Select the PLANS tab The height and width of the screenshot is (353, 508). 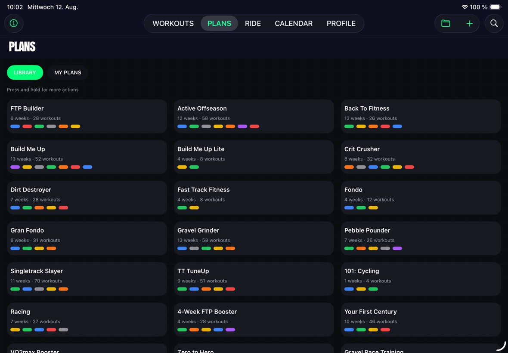pos(219,23)
